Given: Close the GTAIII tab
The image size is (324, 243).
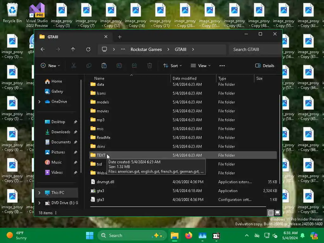Looking at the screenshot, I should point(106,37).
